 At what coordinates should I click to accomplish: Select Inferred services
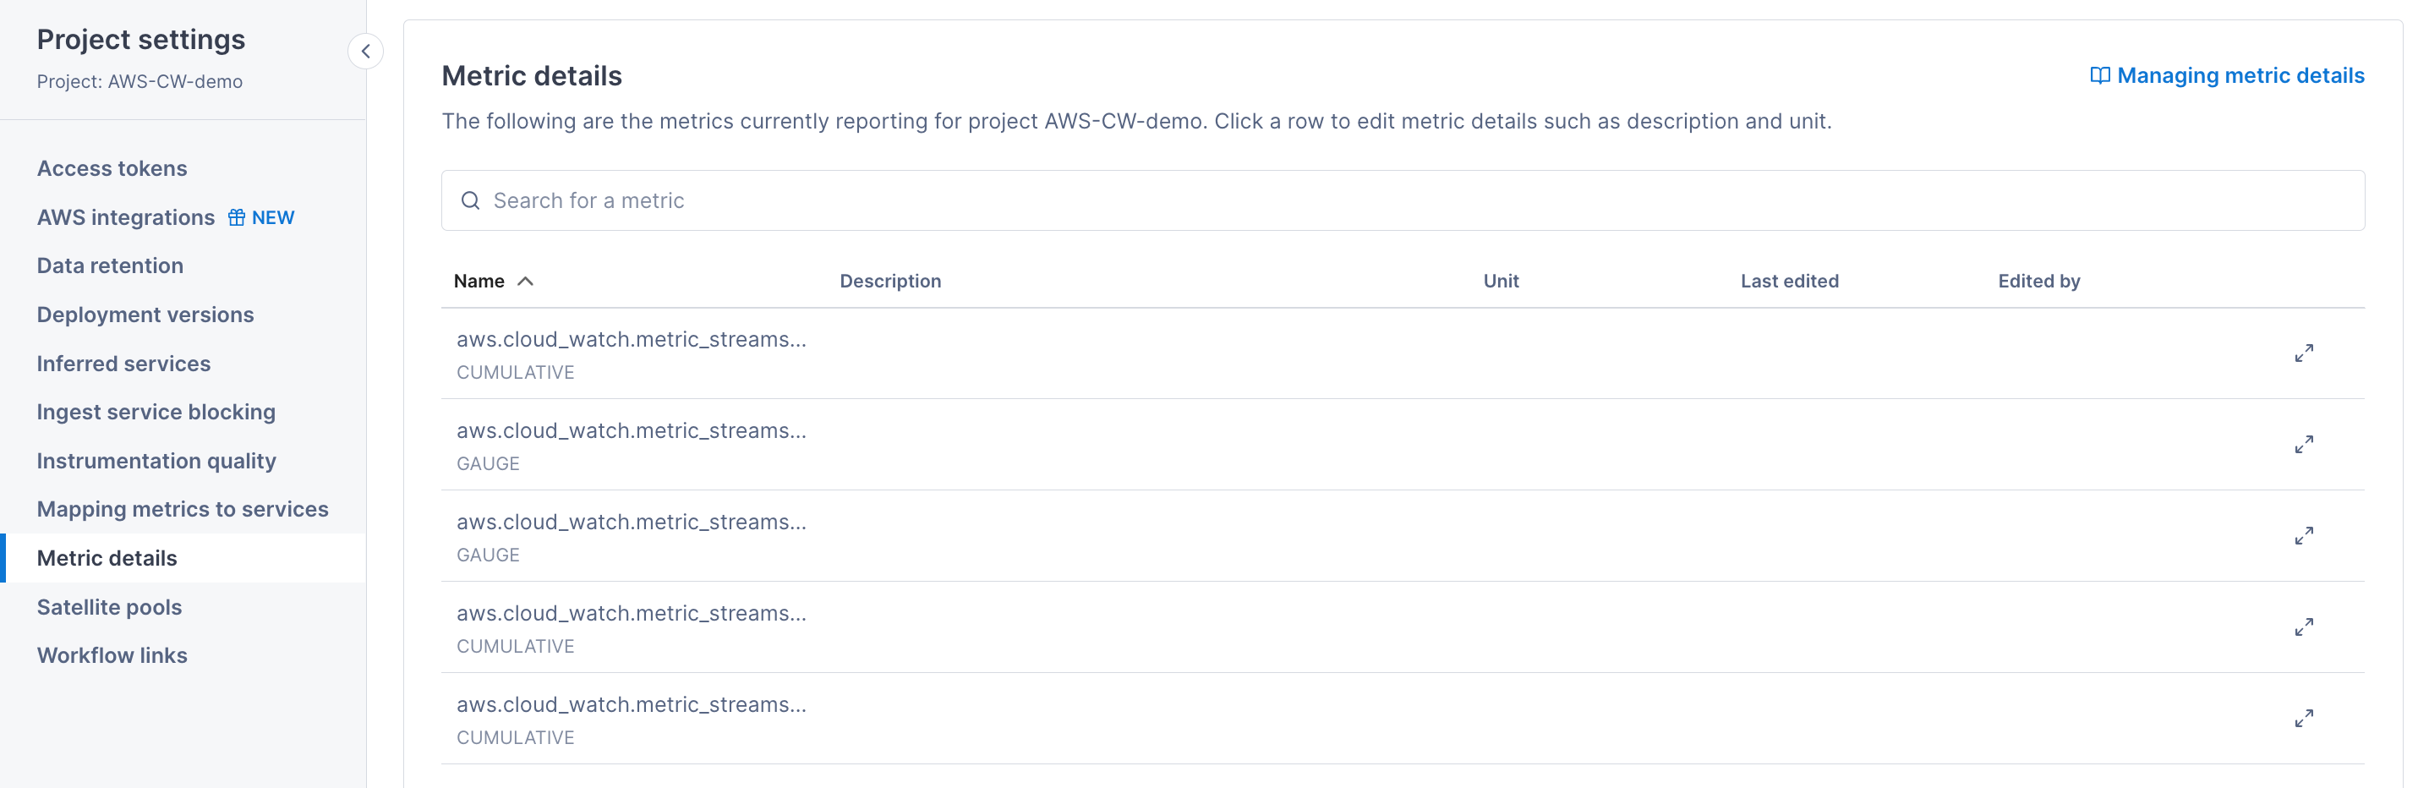click(x=123, y=364)
